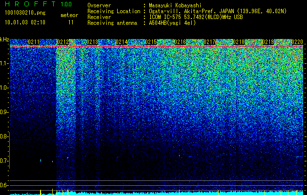This screenshot has width=307, height=195.
Task: Click the 1.1 frequency axis label
Action: (x=3, y=63)
